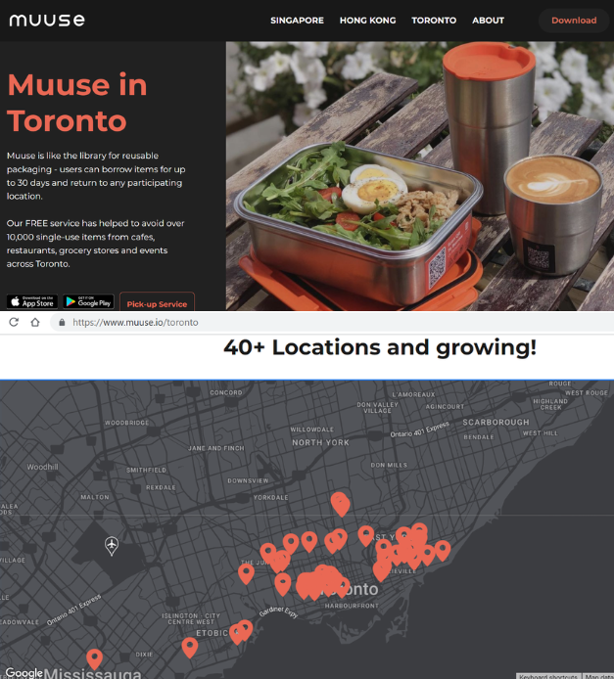Click the '40+ Locations and growing!' heading

click(x=380, y=347)
